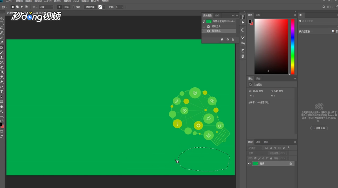Click Add to selection icon in options bar
Viewport: 338px width, 188px height.
(17, 7)
